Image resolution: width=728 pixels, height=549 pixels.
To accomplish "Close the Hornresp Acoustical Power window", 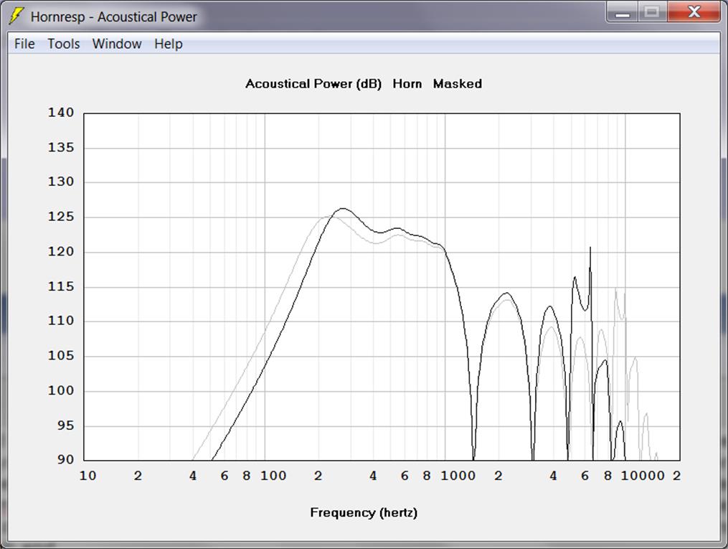I will pyautogui.click(x=694, y=12).
